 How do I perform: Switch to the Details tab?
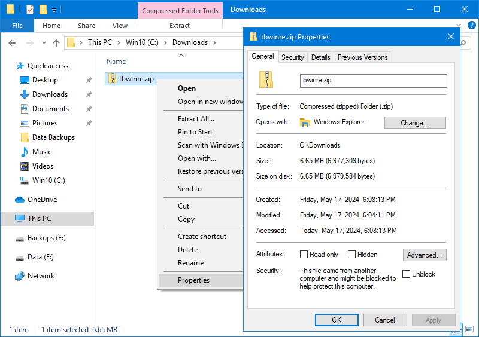coord(320,57)
